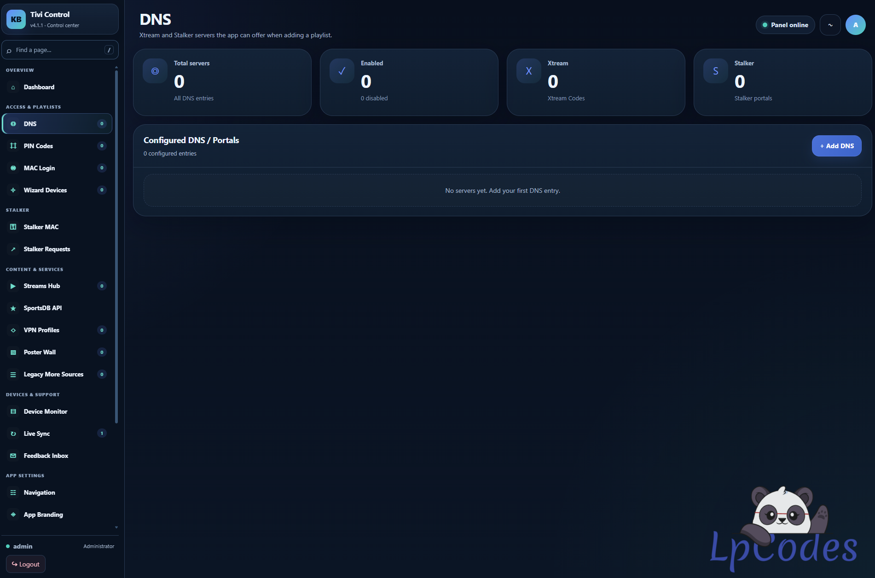Click the sidebar scroll-up arrow
The width and height of the screenshot is (875, 578).
click(x=116, y=67)
